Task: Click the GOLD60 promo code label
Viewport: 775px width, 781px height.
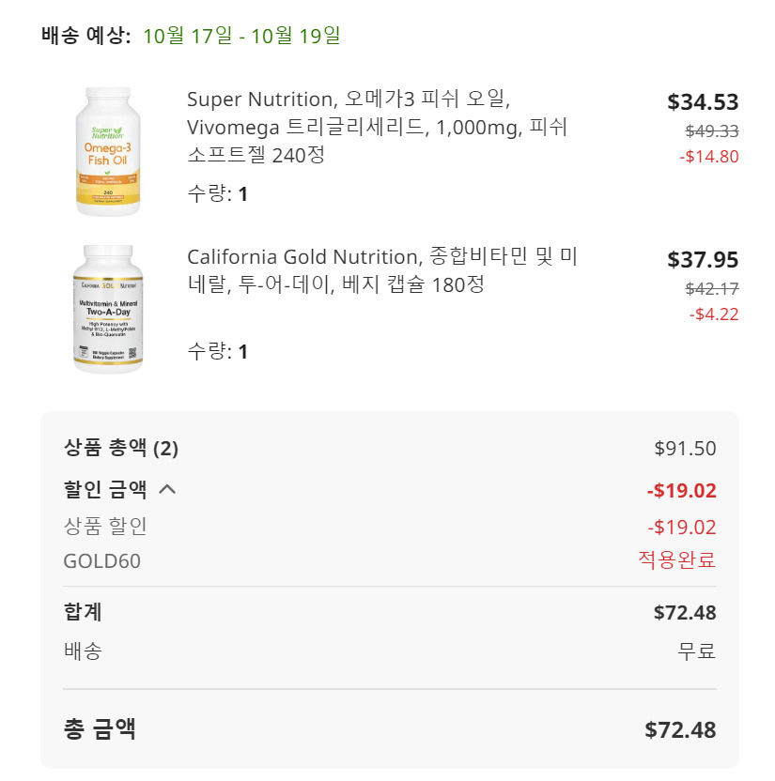Action: click(101, 561)
